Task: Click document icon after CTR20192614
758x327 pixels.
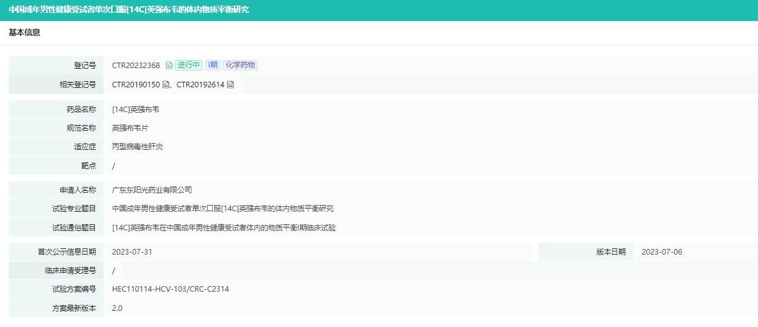Action: 230,85
